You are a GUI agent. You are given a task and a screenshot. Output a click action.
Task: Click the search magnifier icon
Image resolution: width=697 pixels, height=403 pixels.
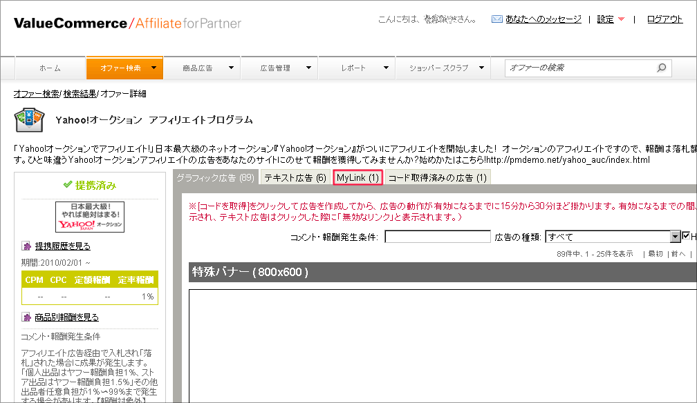[x=662, y=68]
